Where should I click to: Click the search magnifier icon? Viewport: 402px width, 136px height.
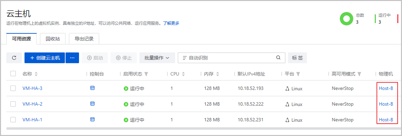(x=278, y=58)
